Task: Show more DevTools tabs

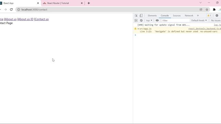Action: (x=198, y=15)
